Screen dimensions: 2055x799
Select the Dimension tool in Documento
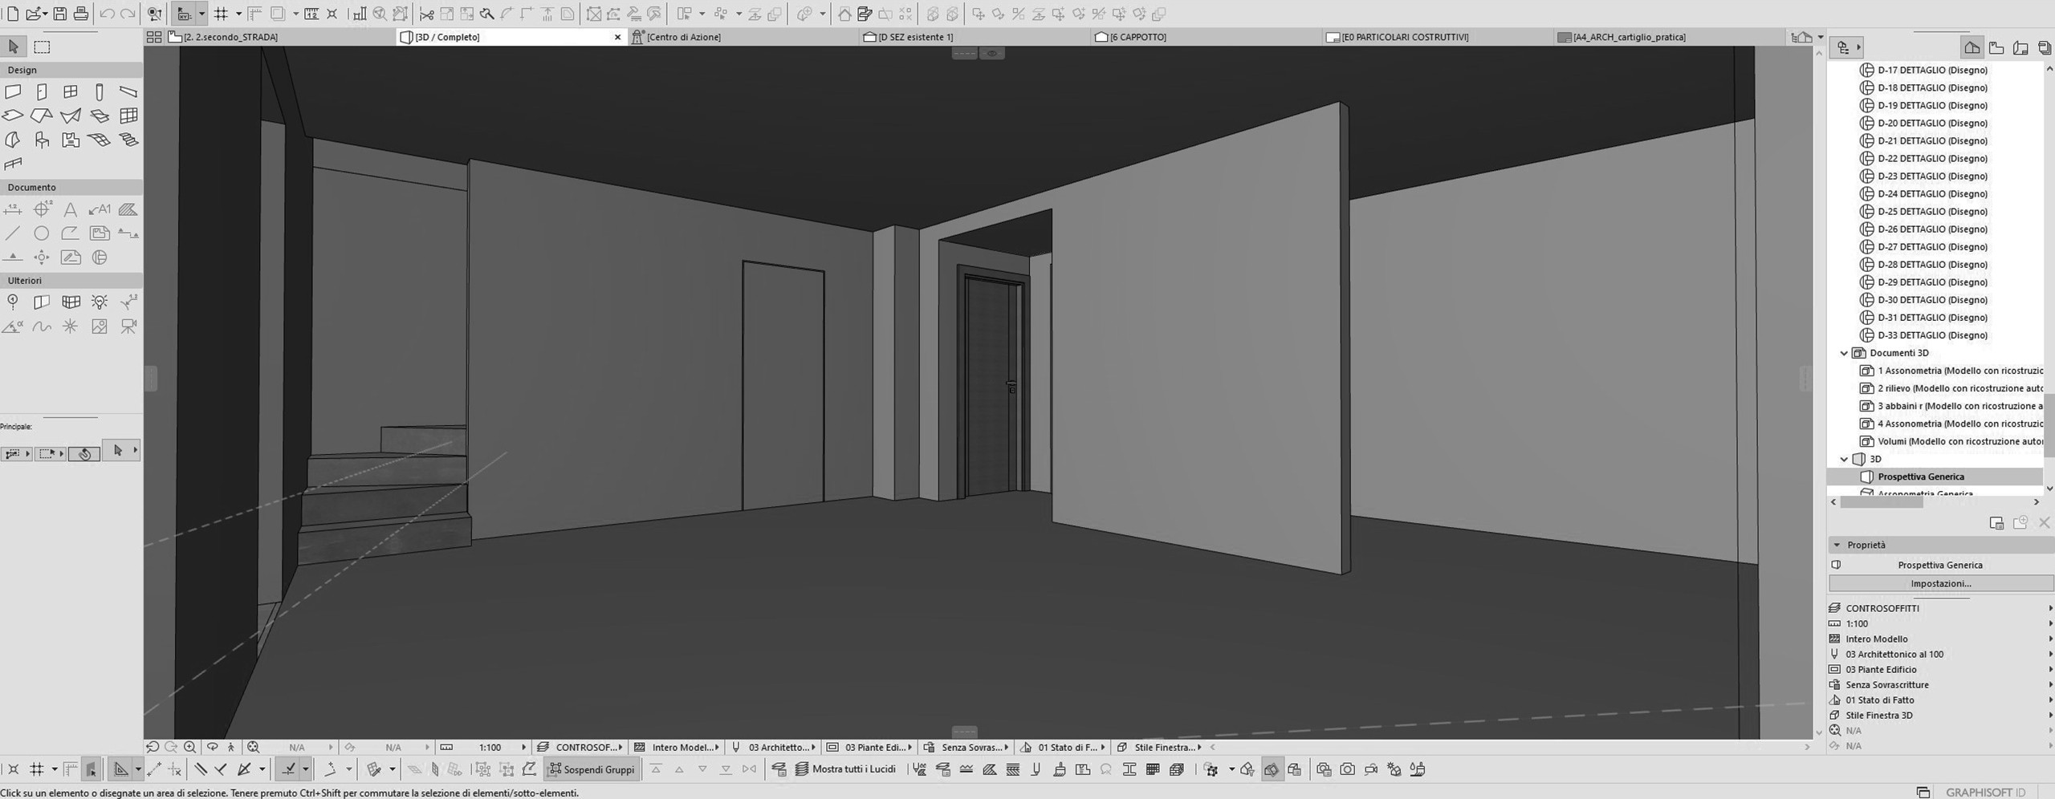click(x=13, y=210)
